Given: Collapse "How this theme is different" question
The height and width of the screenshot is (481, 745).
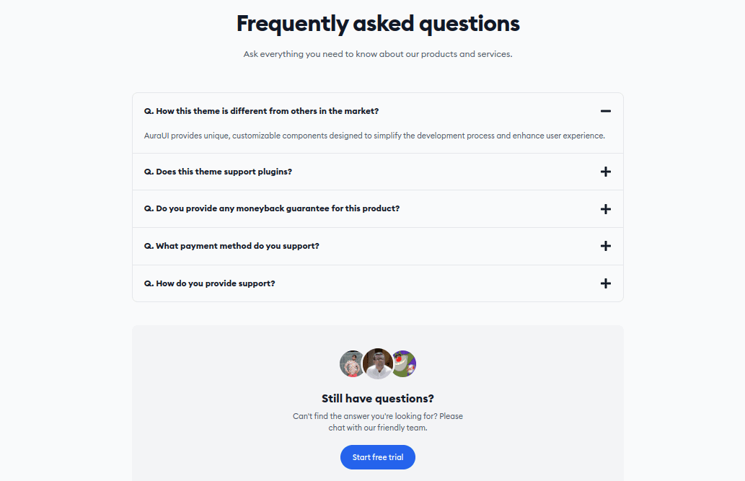Looking at the screenshot, I should [378, 111].
